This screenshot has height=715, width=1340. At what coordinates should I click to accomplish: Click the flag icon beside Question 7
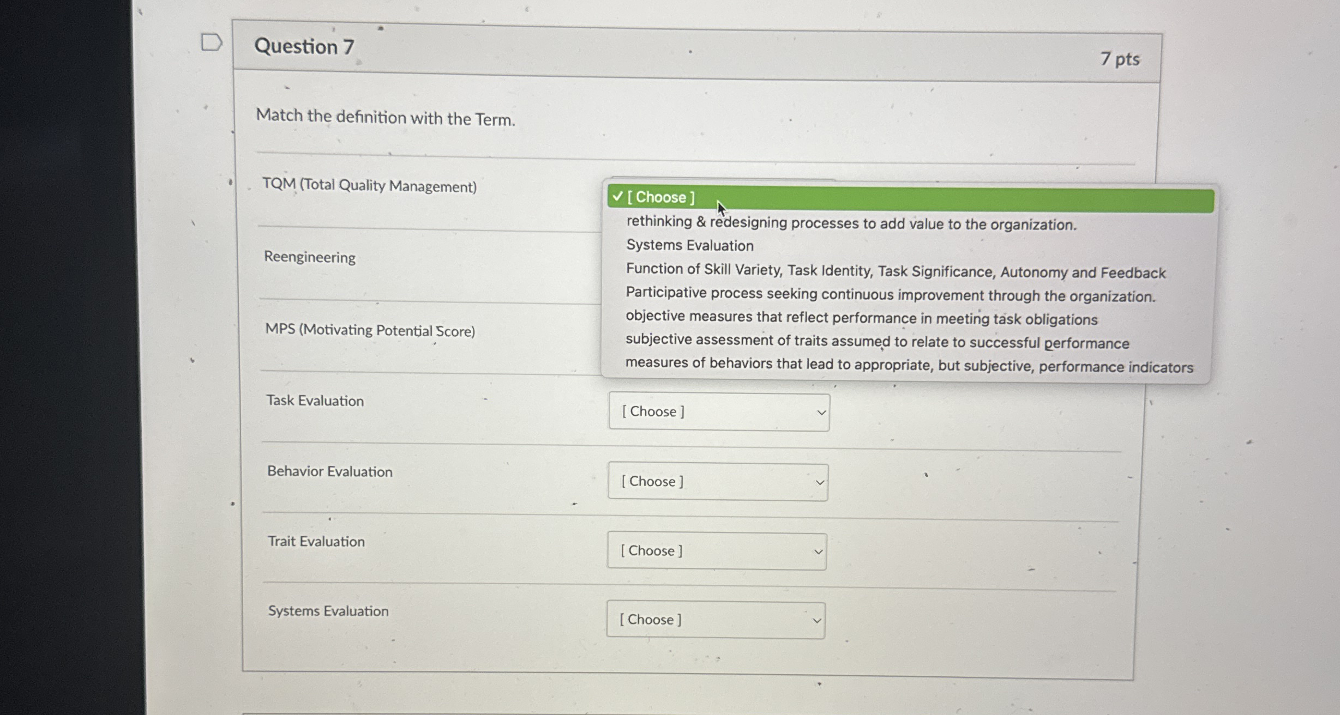[x=212, y=43]
